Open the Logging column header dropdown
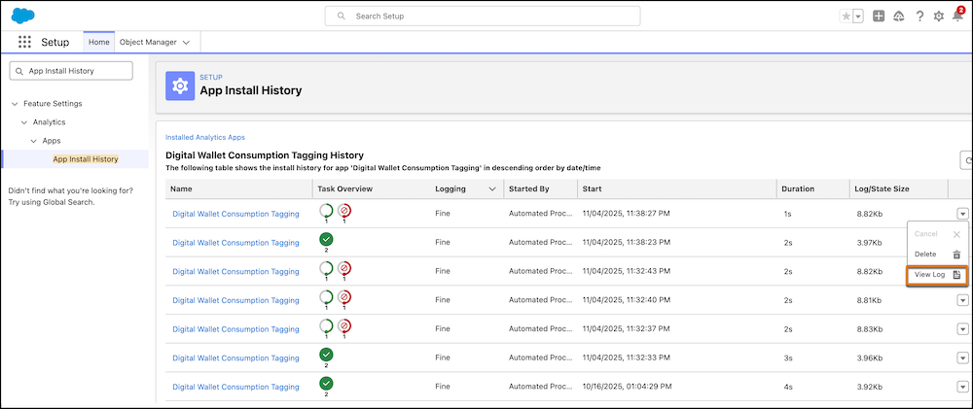The width and height of the screenshot is (973, 409). coord(492,188)
